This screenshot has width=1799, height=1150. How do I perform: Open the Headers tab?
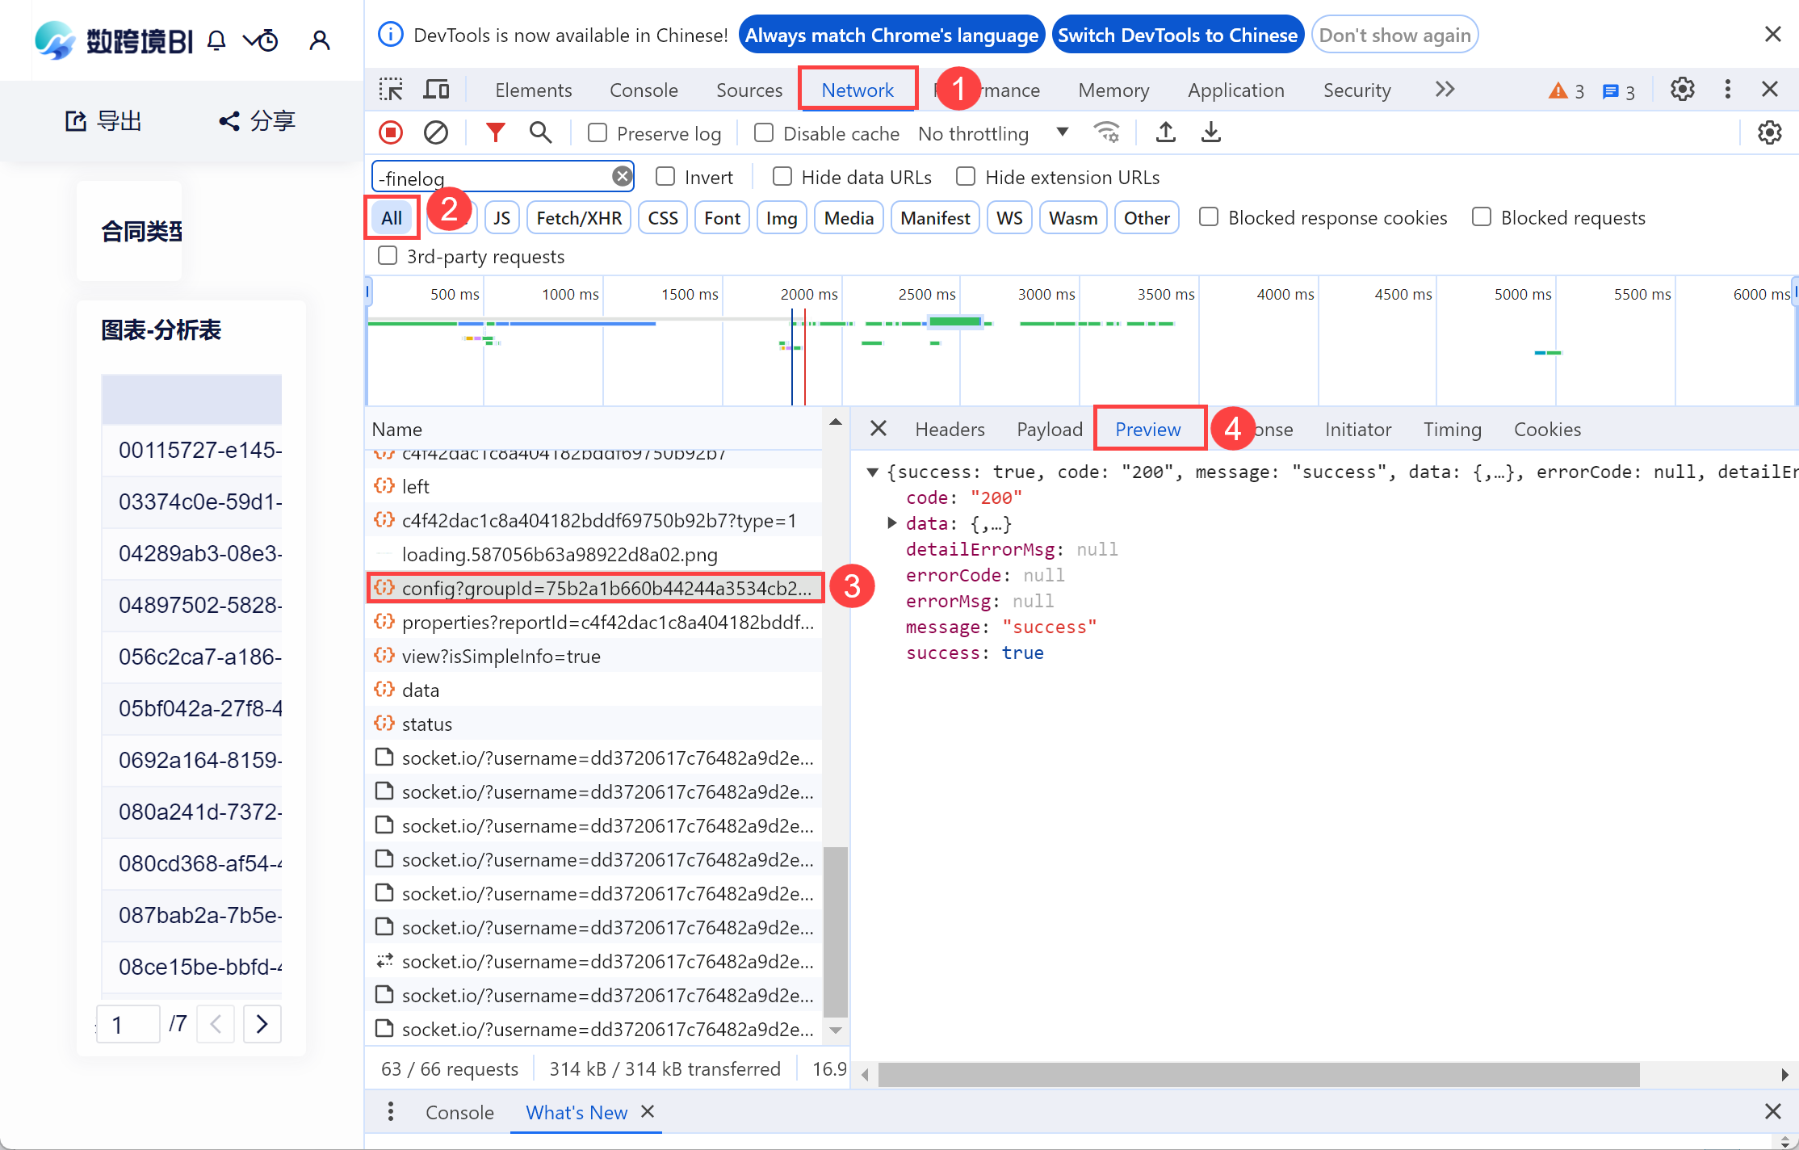tap(950, 430)
